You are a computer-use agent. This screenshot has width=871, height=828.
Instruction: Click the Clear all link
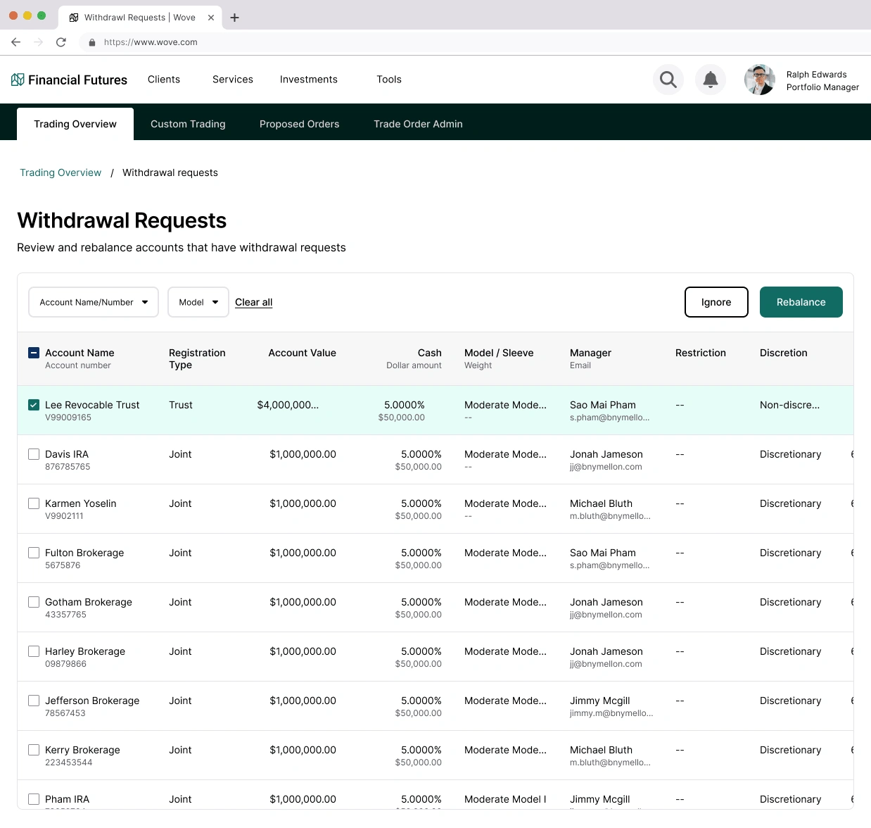coord(253,302)
